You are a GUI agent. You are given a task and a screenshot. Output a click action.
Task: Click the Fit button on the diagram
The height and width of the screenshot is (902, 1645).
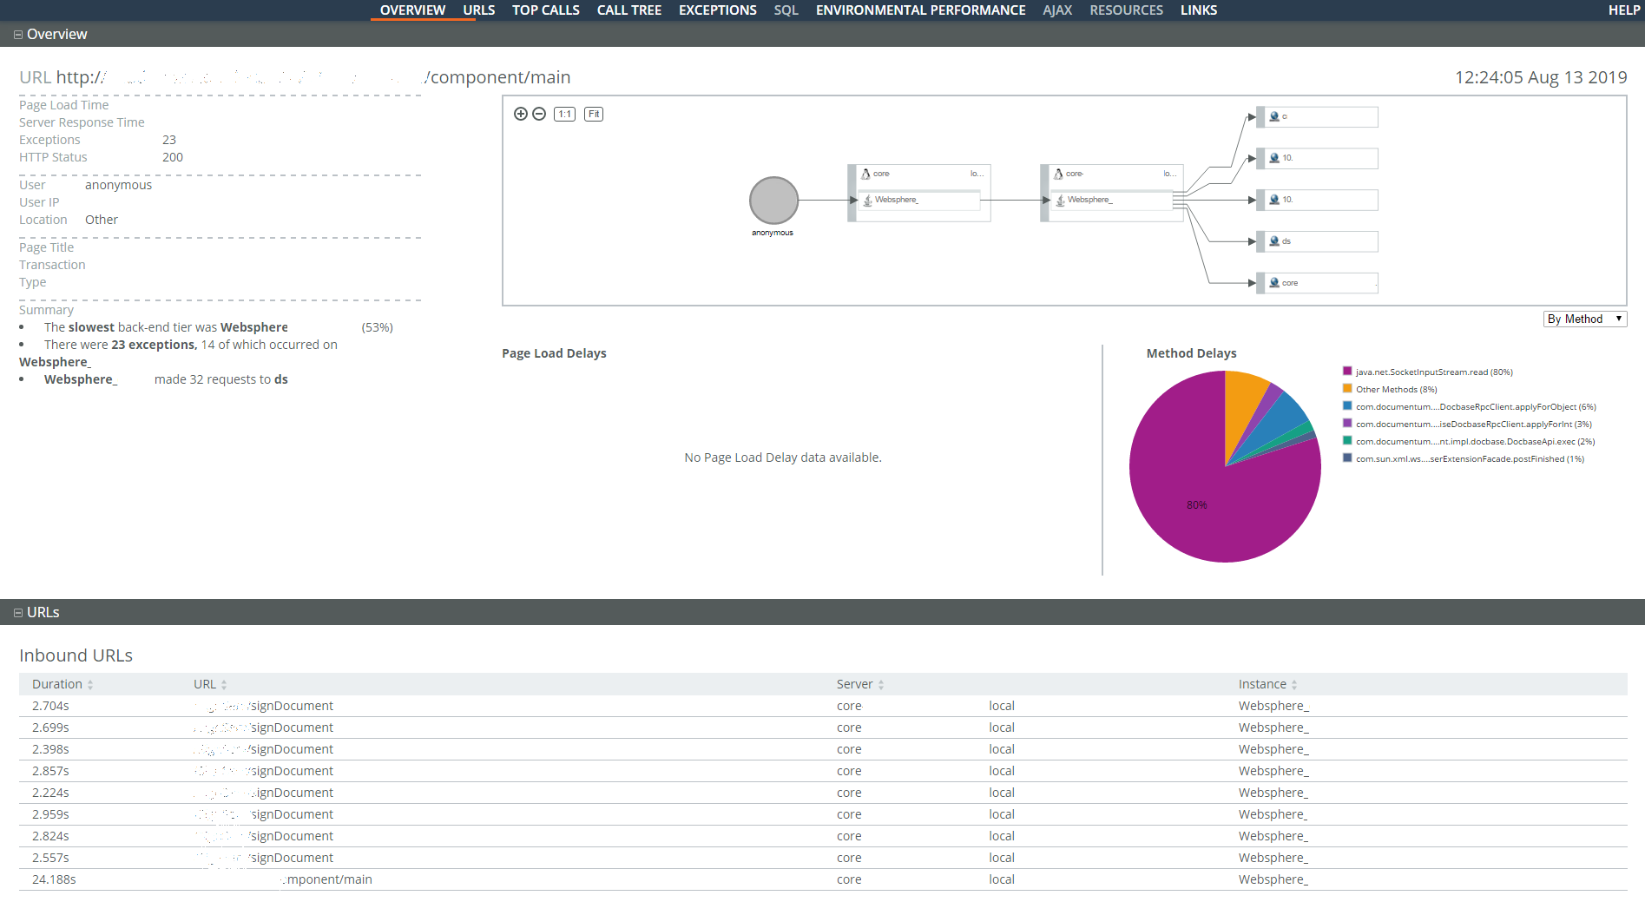[594, 114]
